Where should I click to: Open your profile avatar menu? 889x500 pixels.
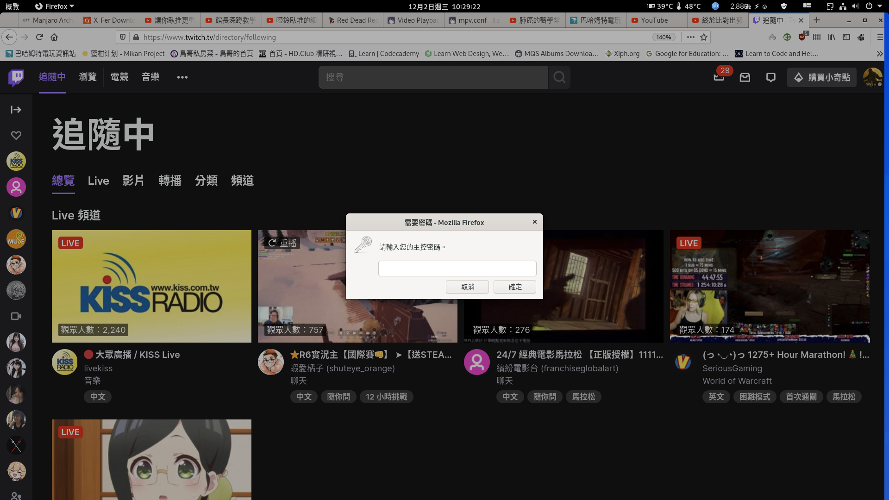click(872, 77)
